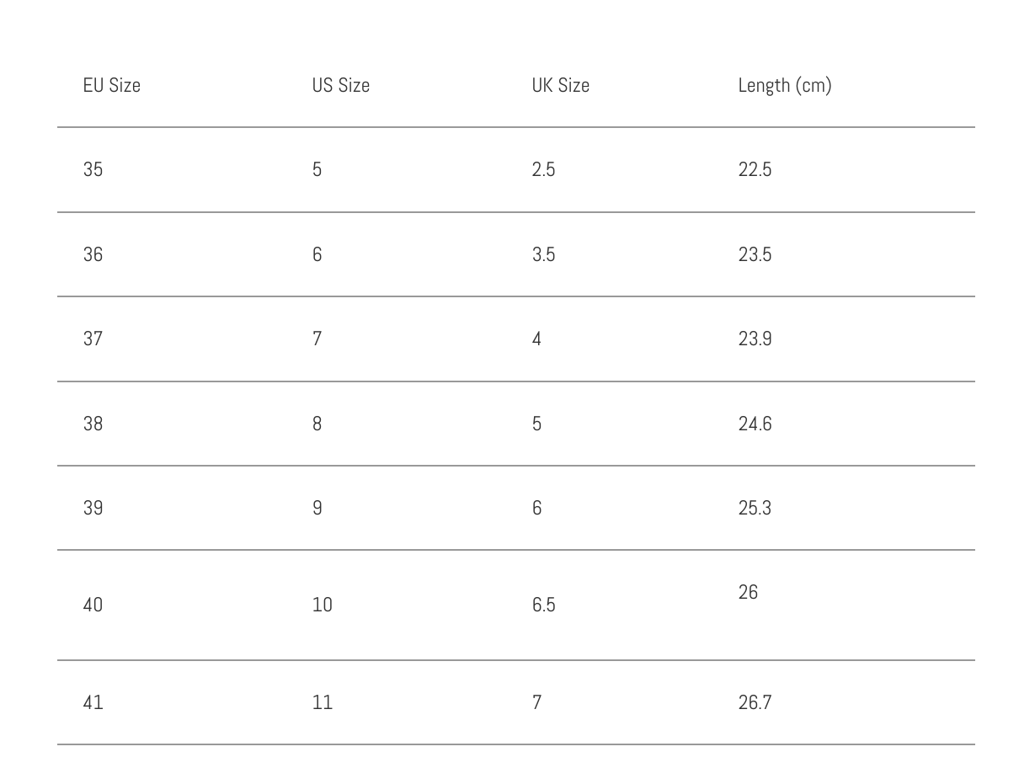Select EU size 40 cell

point(93,605)
